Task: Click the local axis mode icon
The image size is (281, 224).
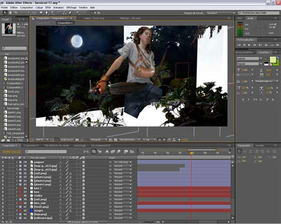Action: 91,13
